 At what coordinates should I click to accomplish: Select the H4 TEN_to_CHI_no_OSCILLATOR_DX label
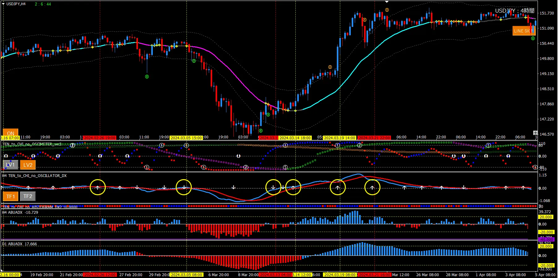pyautogui.click(x=34, y=176)
